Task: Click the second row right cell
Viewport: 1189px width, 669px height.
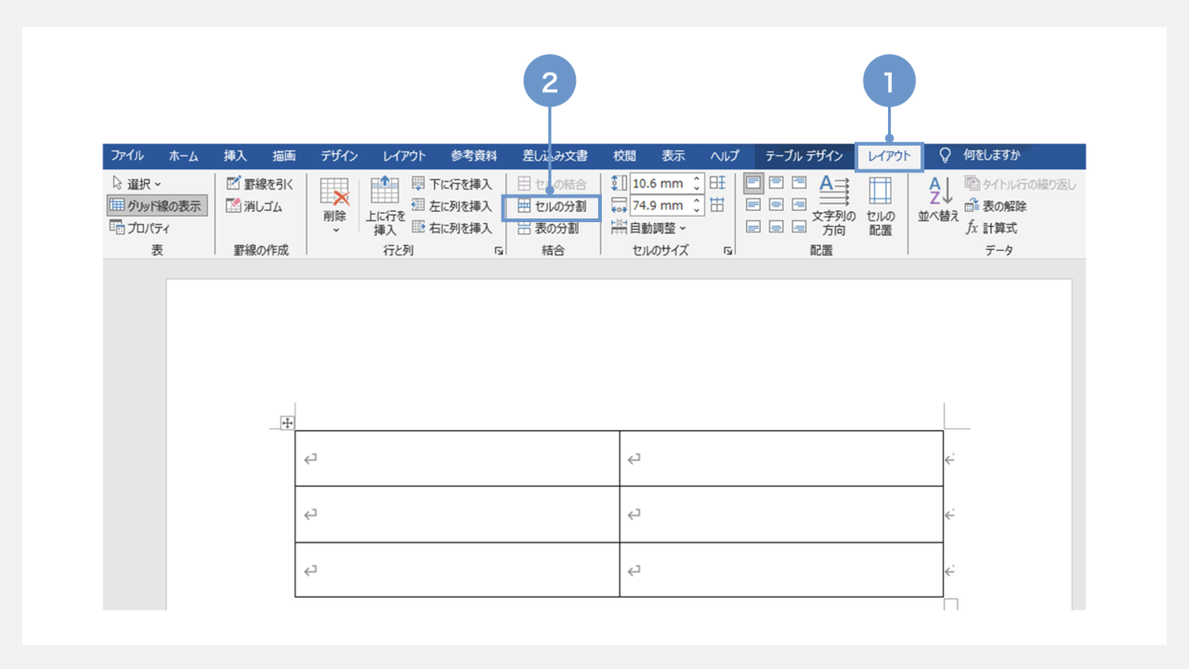Action: coord(781,514)
